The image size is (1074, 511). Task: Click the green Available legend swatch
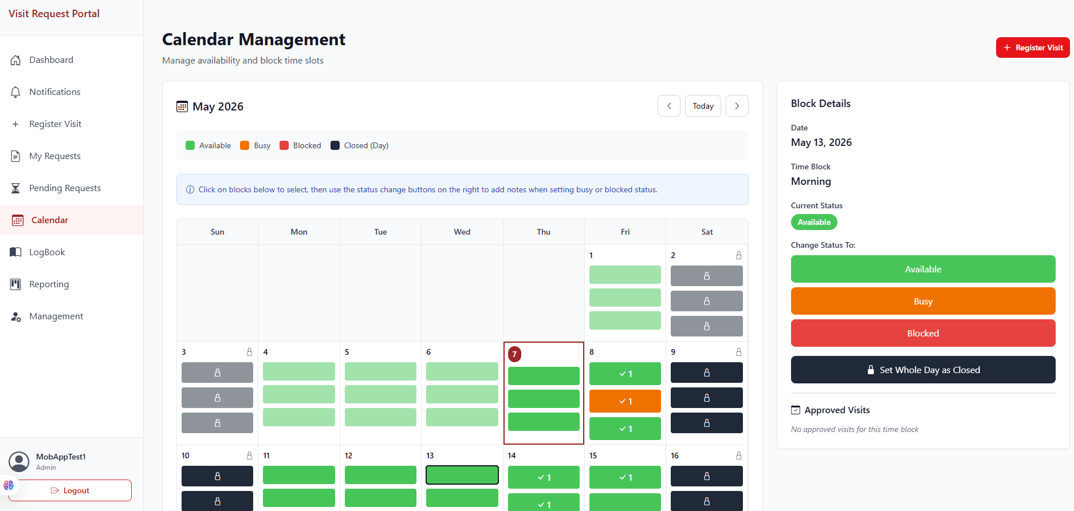pos(190,145)
